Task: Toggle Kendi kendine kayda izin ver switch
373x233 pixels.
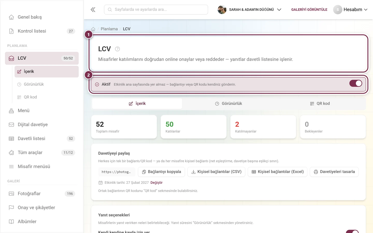Action: click(352, 231)
